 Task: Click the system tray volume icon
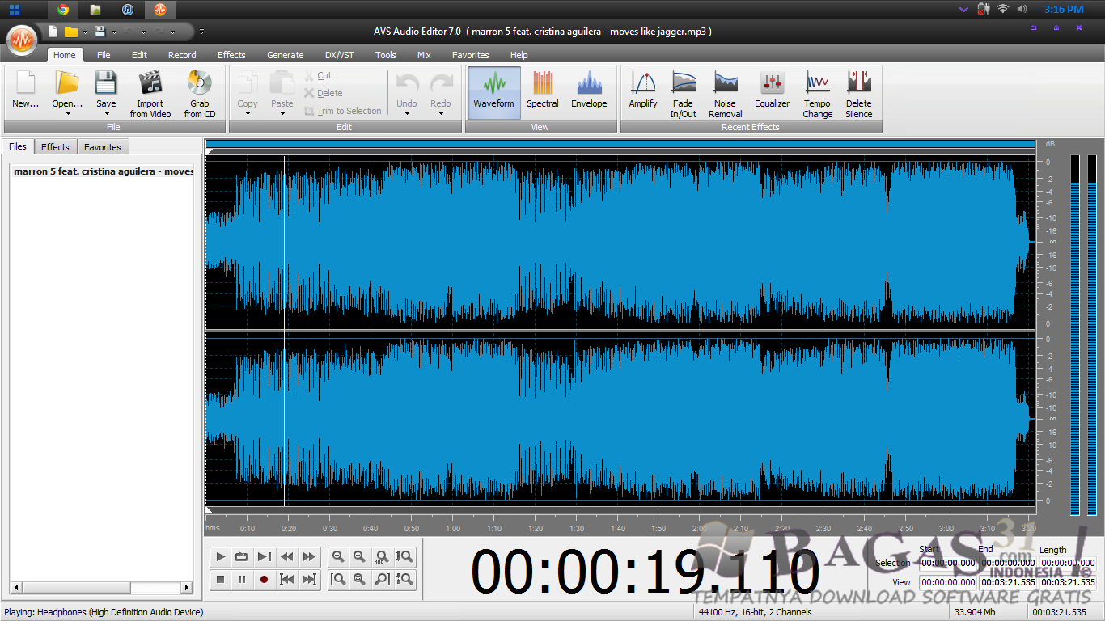[x=1022, y=9]
